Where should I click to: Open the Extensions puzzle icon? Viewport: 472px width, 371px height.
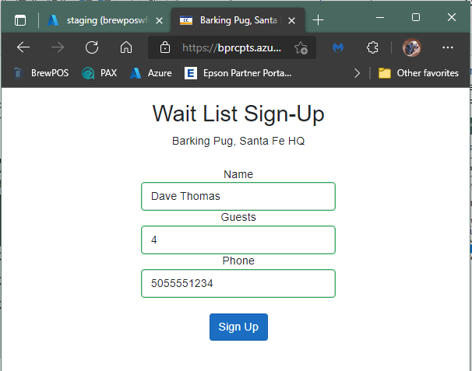(372, 47)
